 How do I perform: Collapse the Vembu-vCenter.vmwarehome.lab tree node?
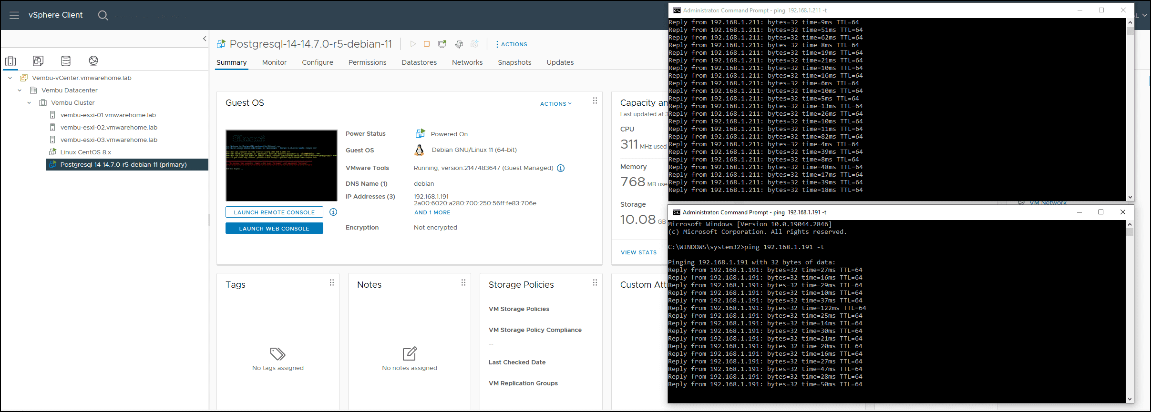pos(10,78)
